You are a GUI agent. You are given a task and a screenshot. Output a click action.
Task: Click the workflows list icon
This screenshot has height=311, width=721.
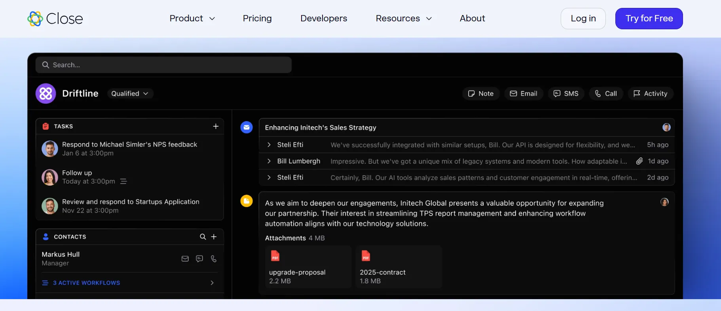click(45, 283)
